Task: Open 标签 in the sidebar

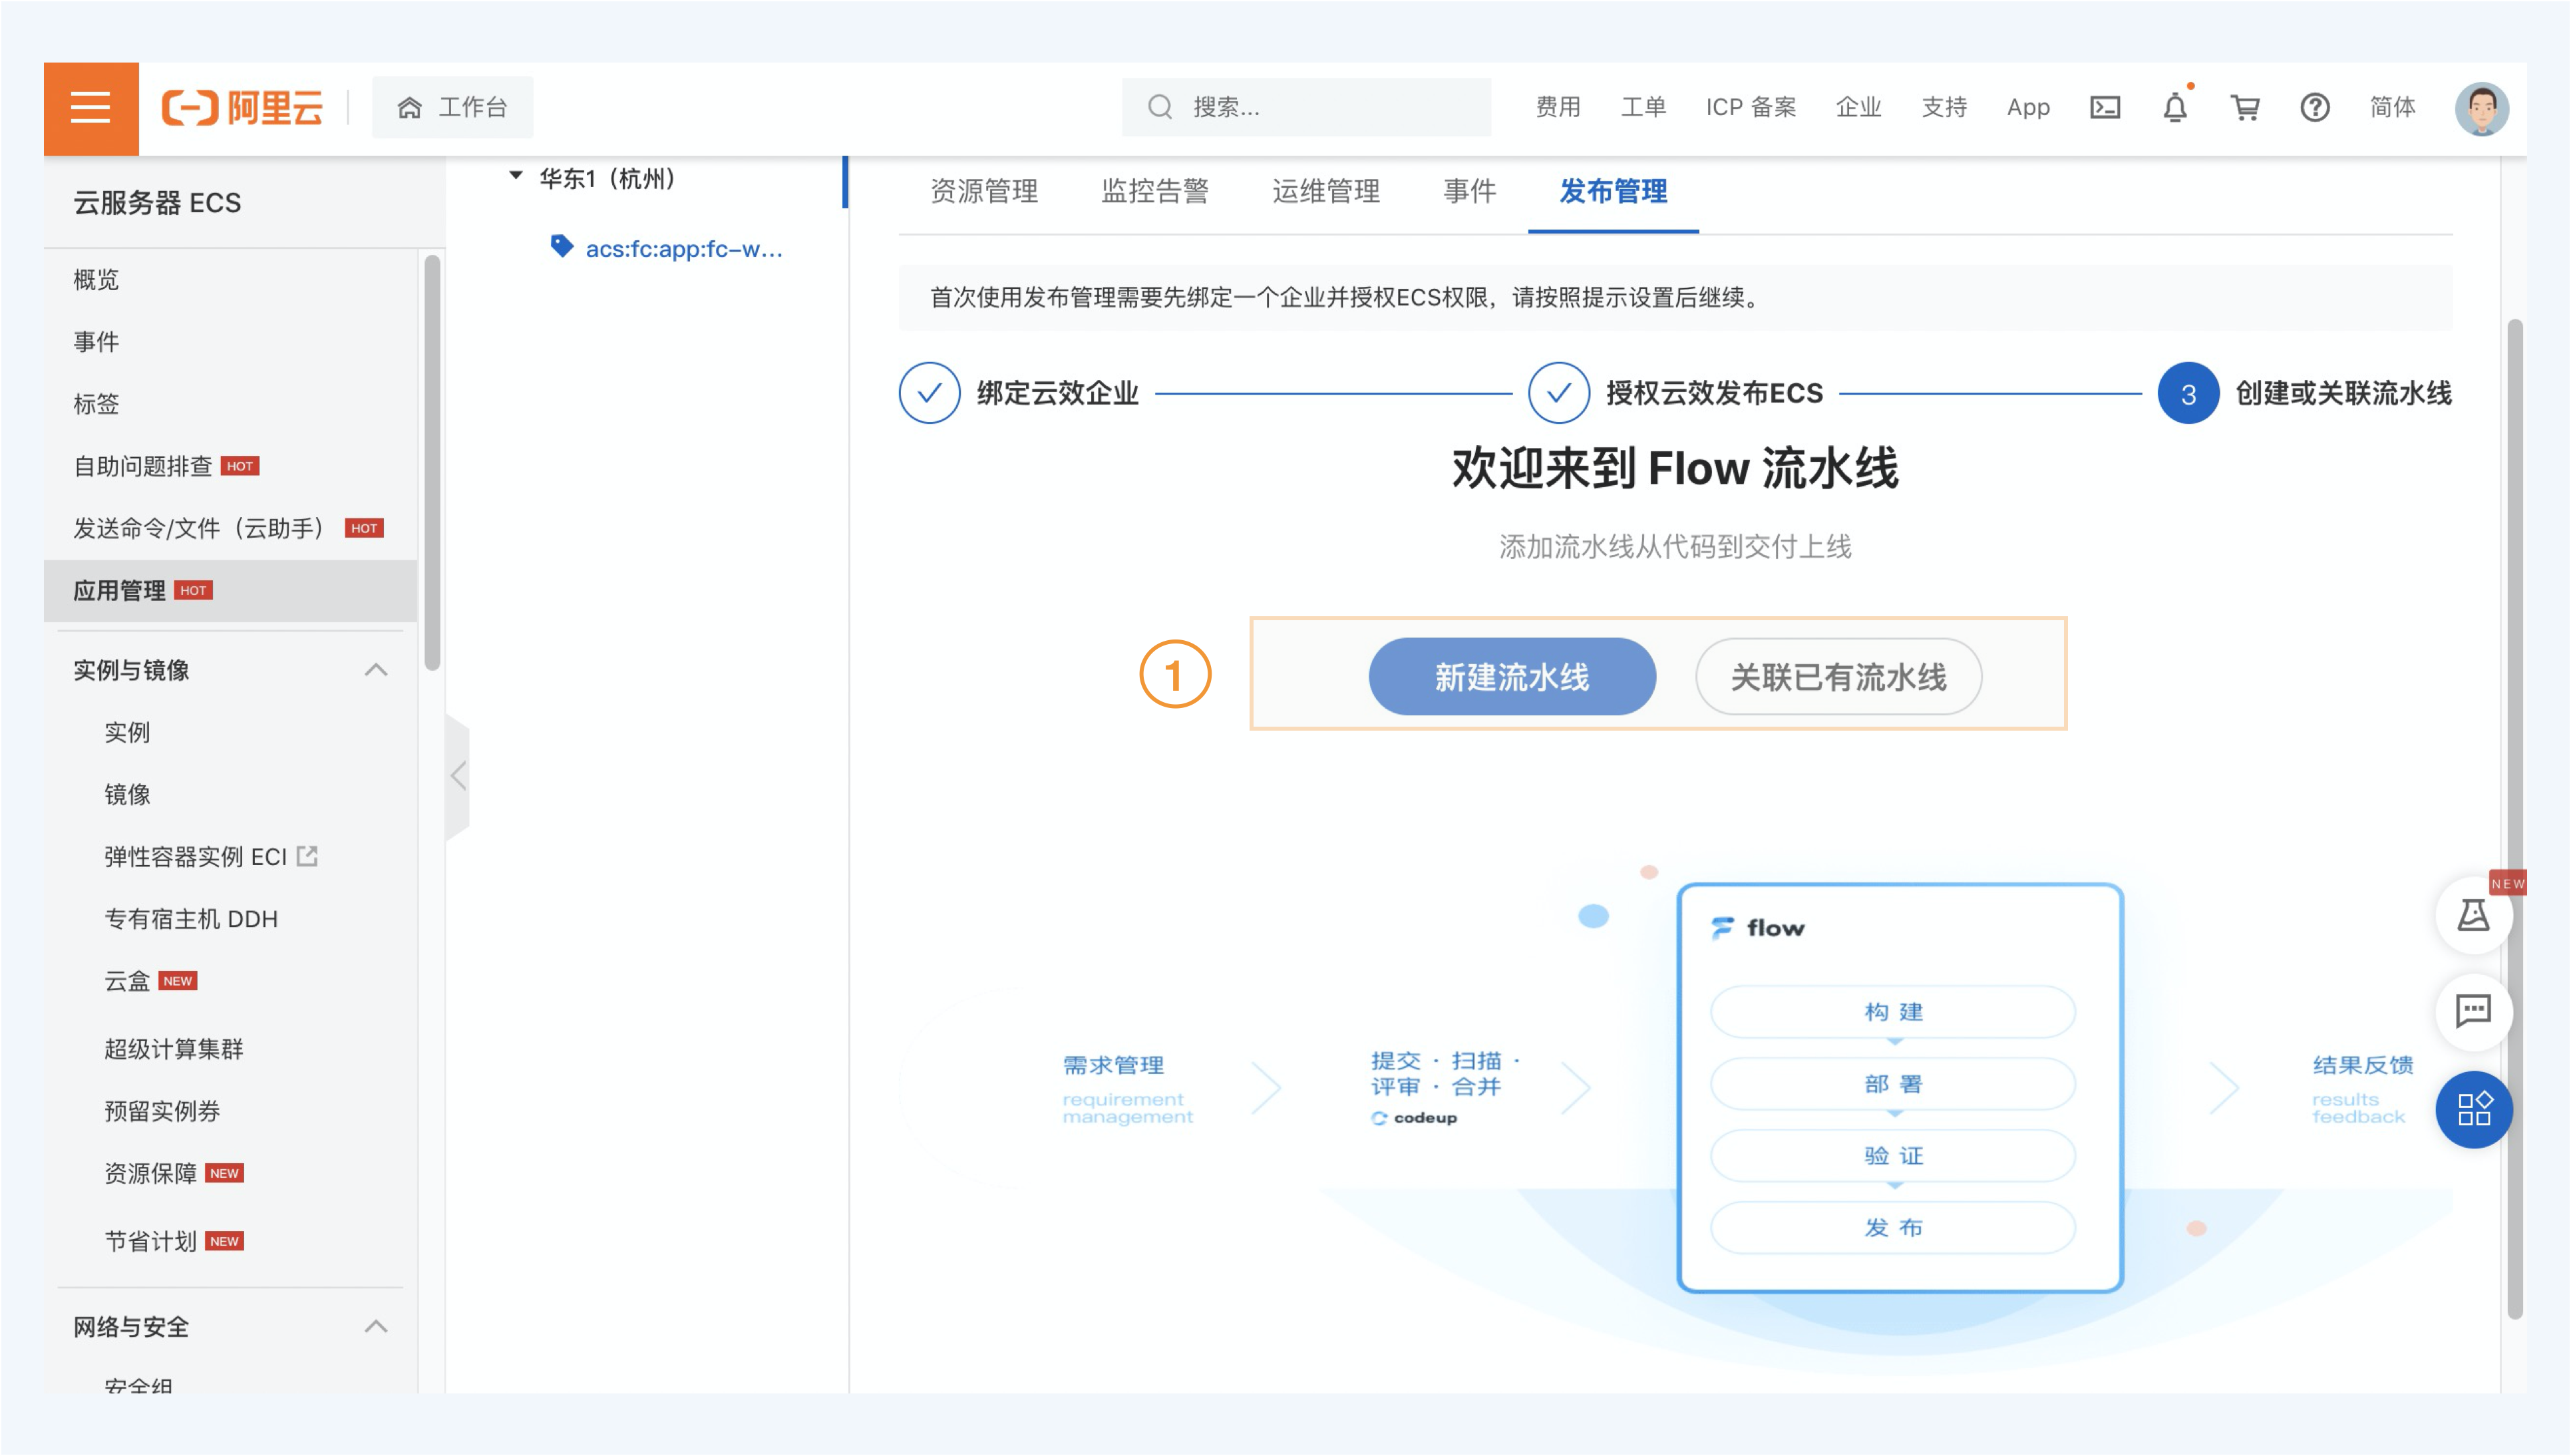Action: click(x=96, y=404)
